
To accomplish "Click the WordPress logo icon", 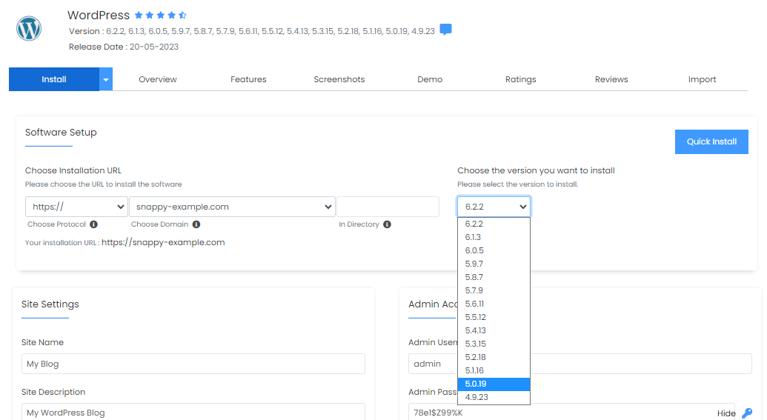I will pos(29,29).
